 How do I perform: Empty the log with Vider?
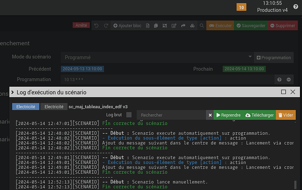click(x=286, y=115)
